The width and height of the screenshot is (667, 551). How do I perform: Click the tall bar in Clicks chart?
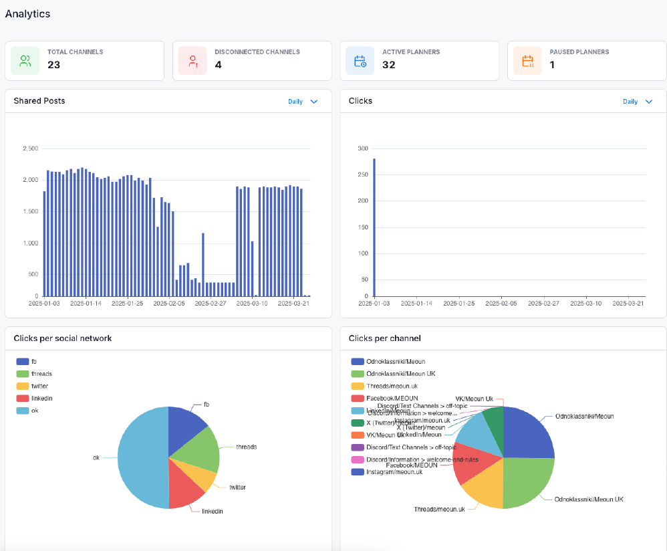click(374, 227)
